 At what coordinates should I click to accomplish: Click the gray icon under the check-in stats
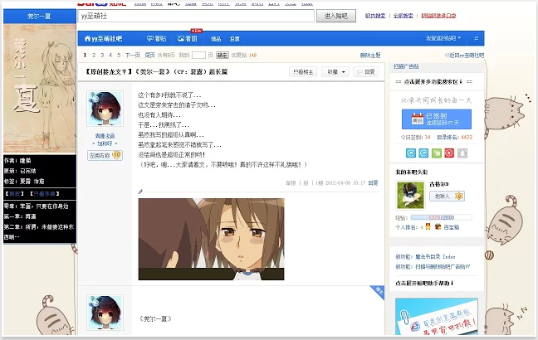462,153
